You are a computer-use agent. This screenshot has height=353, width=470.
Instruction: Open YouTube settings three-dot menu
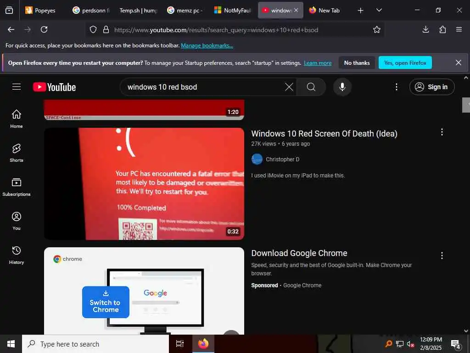point(396,87)
